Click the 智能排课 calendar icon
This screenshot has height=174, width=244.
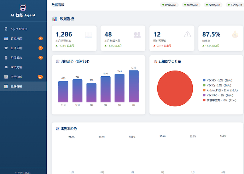pos(6,39)
